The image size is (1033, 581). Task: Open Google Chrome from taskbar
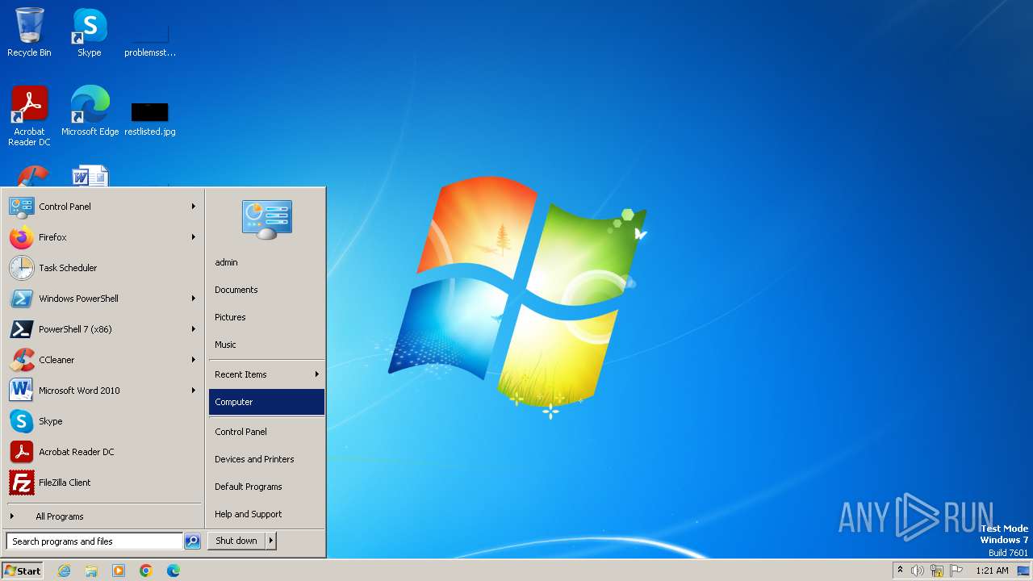click(146, 571)
